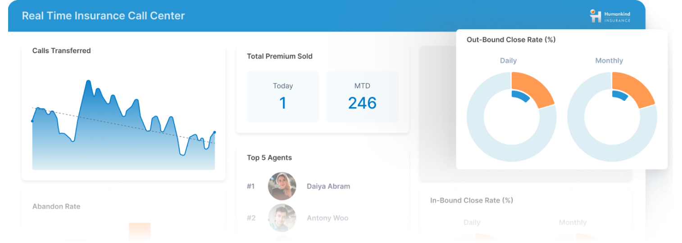Open the Top 5 Agents panel heading
682x243 pixels.
click(x=269, y=157)
